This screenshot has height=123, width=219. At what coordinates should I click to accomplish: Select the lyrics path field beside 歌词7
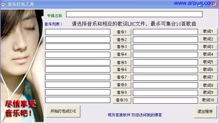click(x=165, y=78)
